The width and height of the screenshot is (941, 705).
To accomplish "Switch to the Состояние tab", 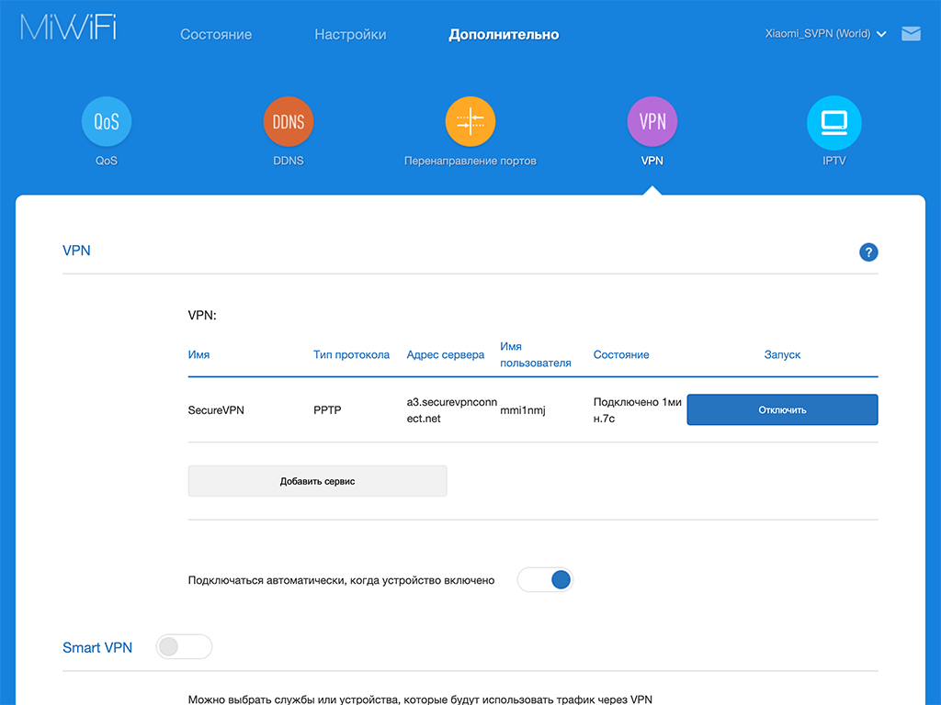I will (216, 35).
